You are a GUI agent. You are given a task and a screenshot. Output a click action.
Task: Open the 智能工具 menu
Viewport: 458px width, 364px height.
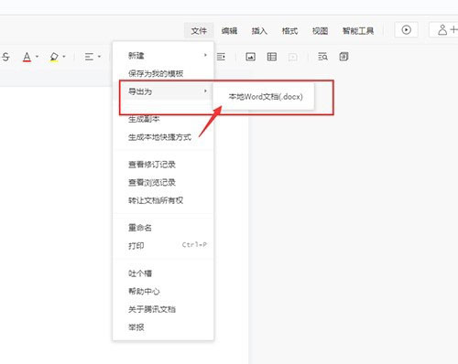click(358, 31)
